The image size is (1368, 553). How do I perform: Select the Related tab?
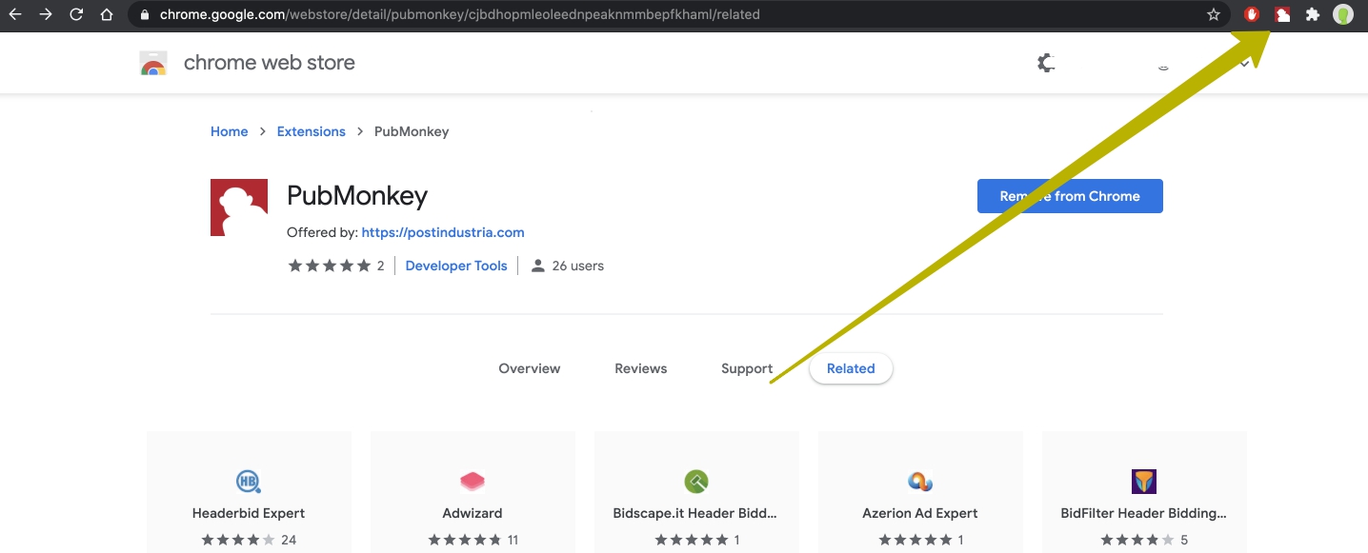[851, 368]
